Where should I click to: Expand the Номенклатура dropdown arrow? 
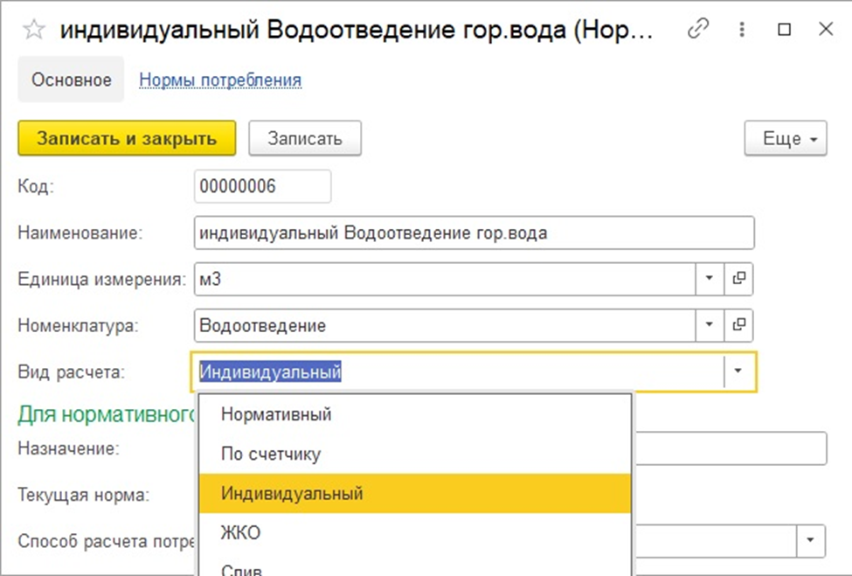[x=709, y=325]
